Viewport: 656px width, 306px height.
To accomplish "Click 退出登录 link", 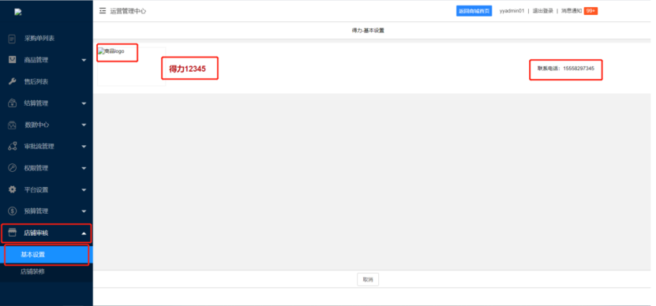I will pyautogui.click(x=542, y=11).
